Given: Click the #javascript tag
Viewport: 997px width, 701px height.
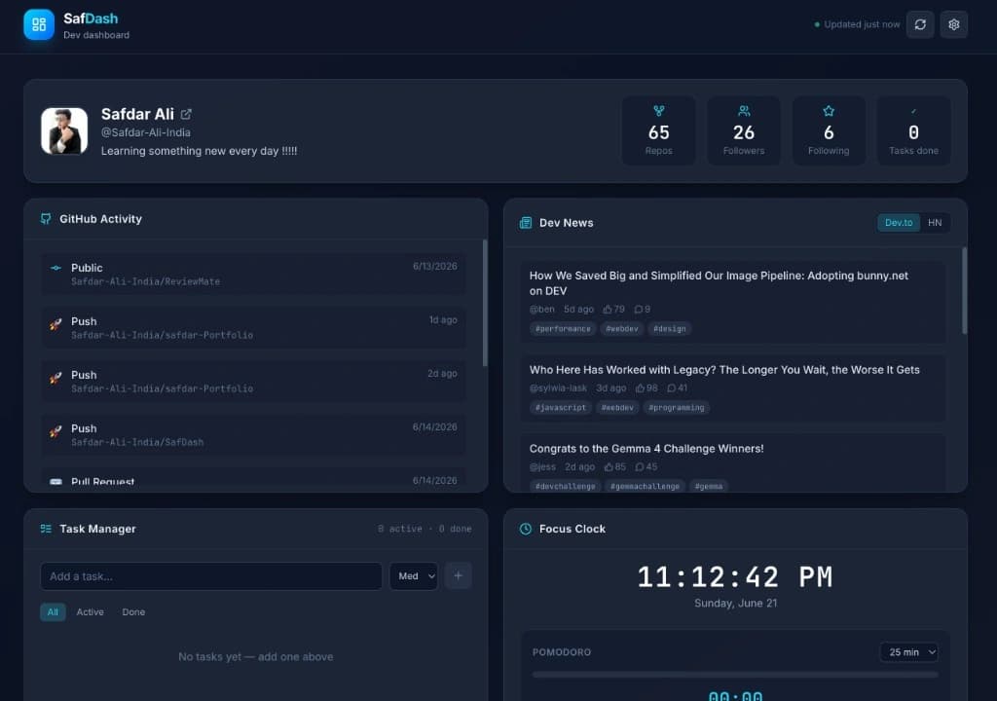Looking at the screenshot, I should (560, 408).
